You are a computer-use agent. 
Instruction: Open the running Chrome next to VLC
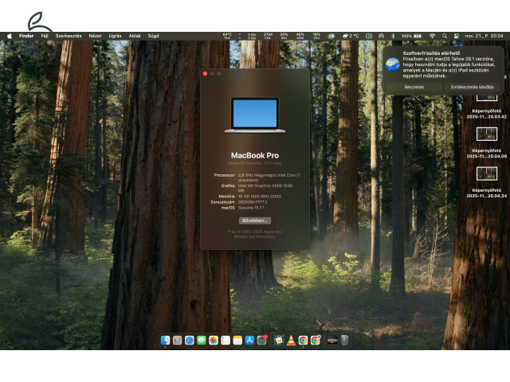tap(303, 340)
